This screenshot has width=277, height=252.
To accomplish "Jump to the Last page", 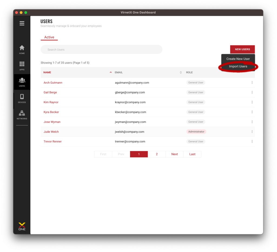I will [x=192, y=154].
